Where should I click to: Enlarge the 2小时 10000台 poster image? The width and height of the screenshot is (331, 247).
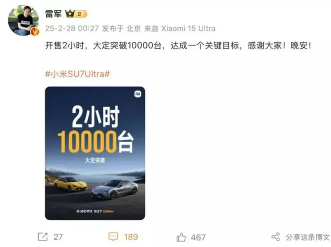[x=95, y=153]
